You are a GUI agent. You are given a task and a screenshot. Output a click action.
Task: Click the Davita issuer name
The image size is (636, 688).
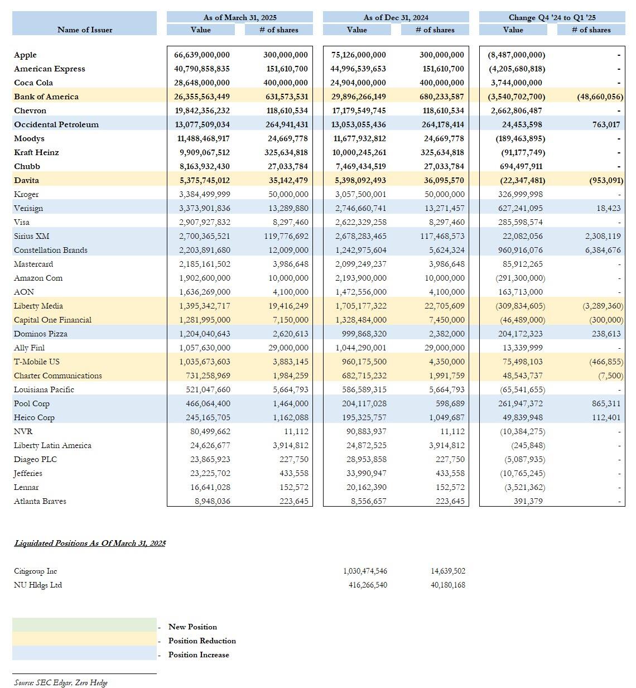click(x=26, y=180)
